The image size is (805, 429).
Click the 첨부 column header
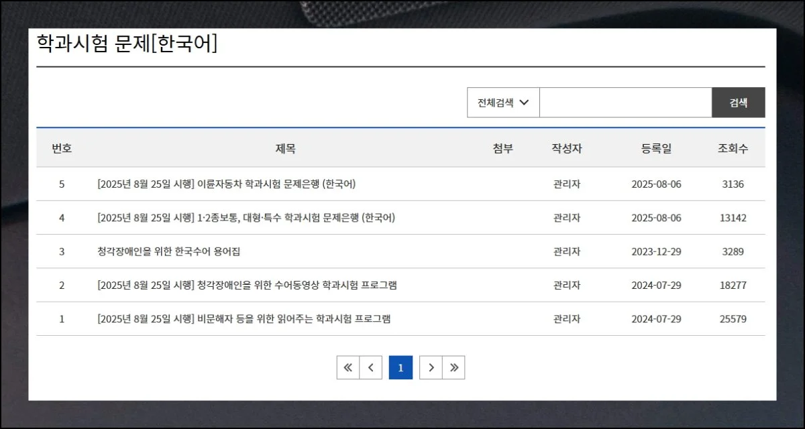point(502,148)
